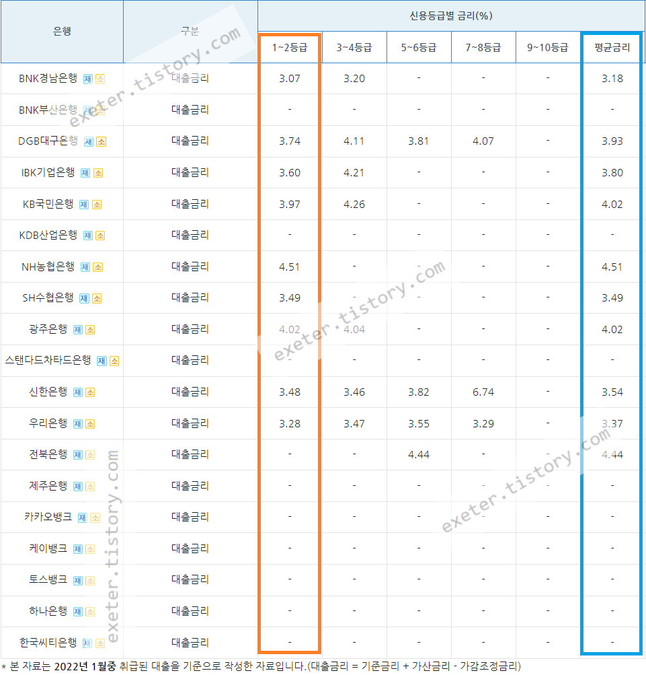The image size is (646, 675).
Task: Click the 3.60 rate for IBK기업은행
Action: (x=290, y=173)
